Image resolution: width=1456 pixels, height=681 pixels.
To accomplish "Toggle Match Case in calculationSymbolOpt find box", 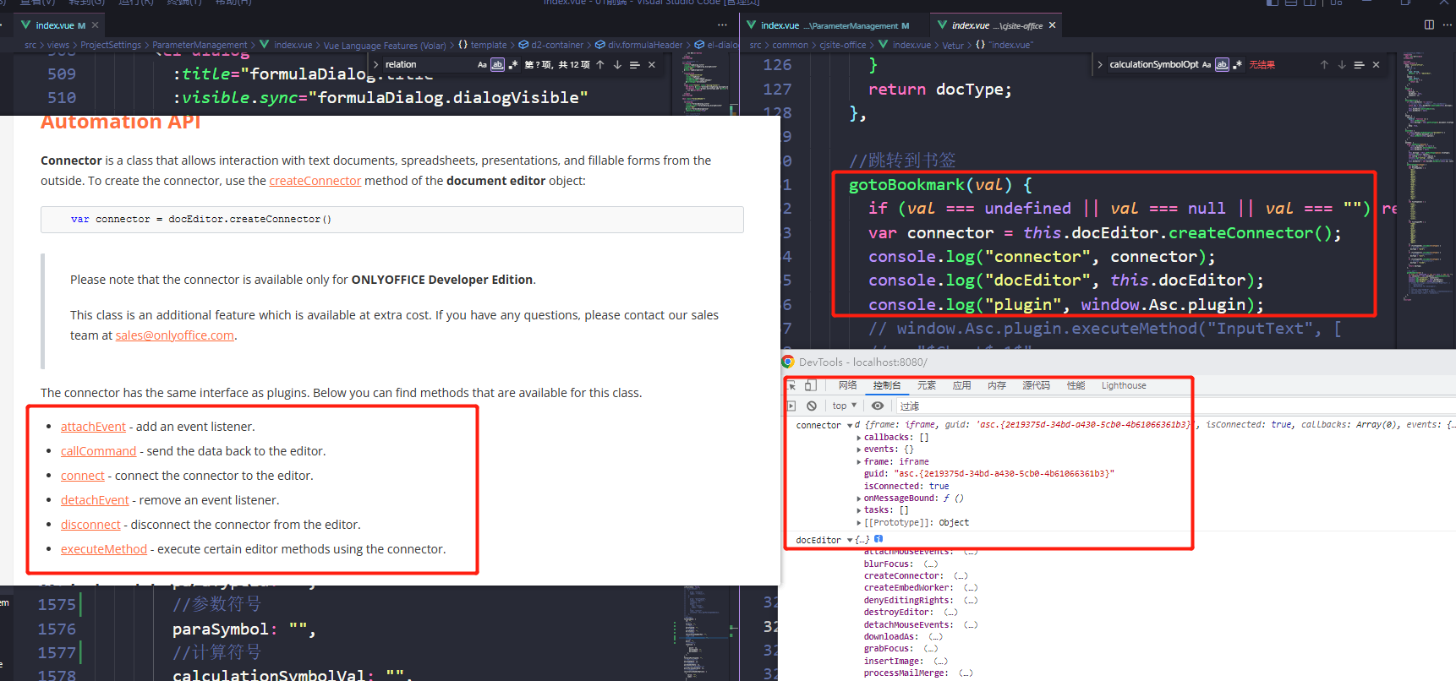I will coord(1207,65).
